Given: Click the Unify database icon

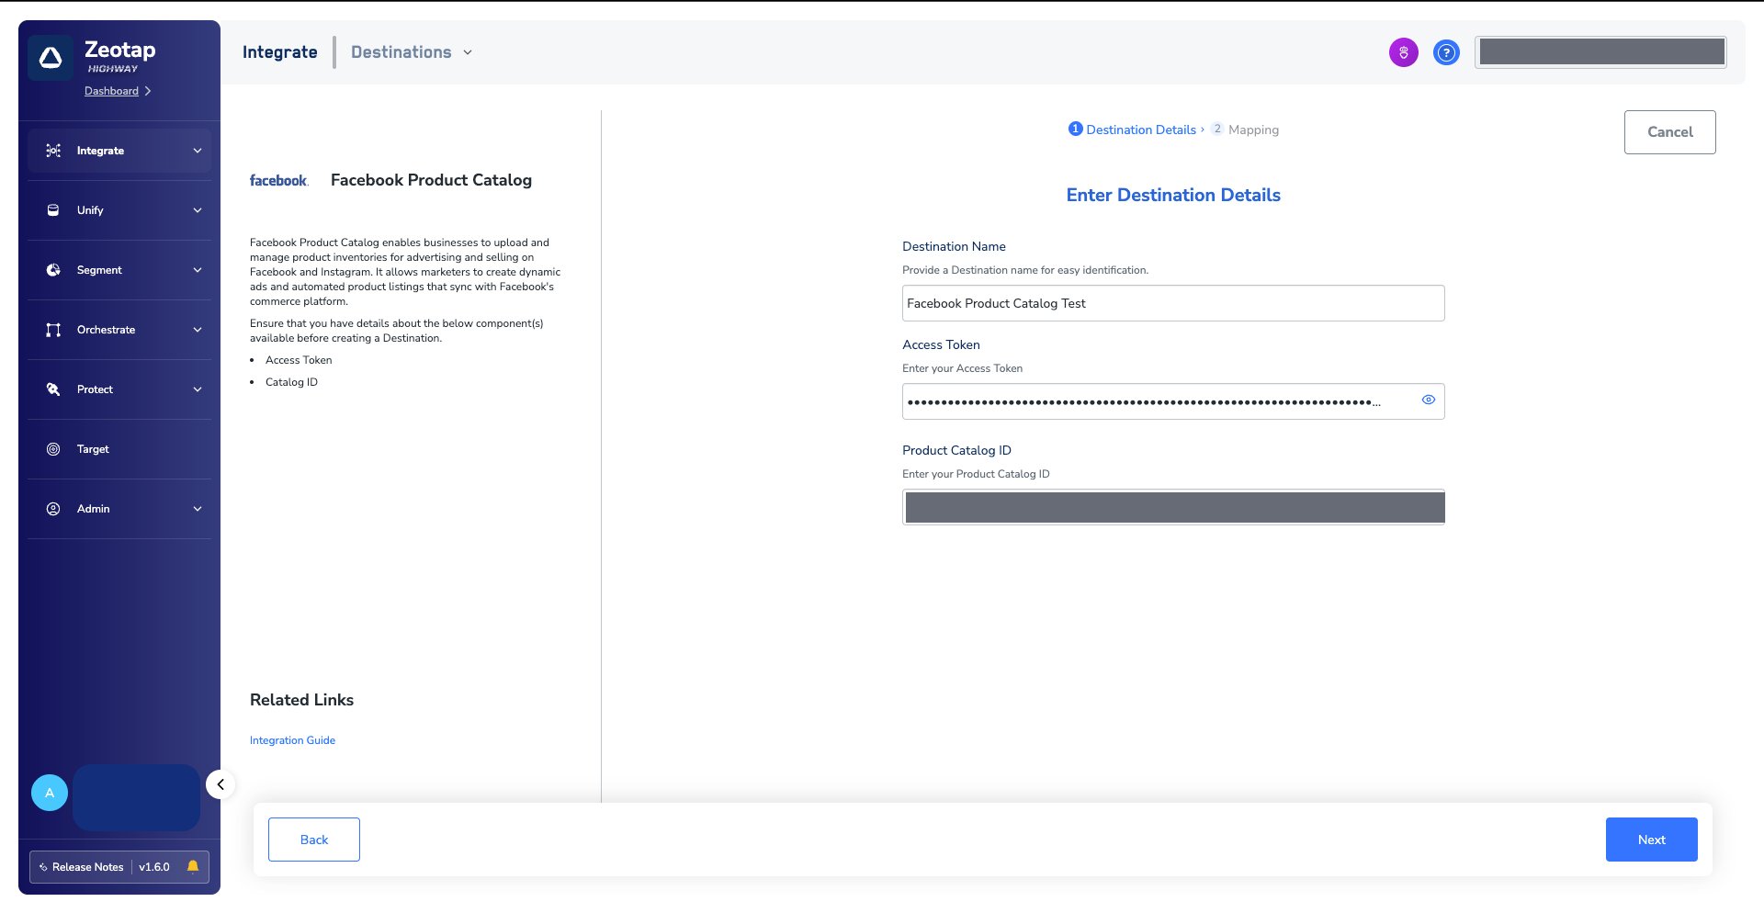Looking at the screenshot, I should tap(53, 210).
